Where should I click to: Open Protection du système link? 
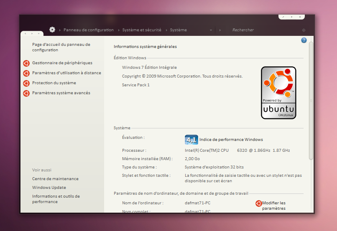54,83
